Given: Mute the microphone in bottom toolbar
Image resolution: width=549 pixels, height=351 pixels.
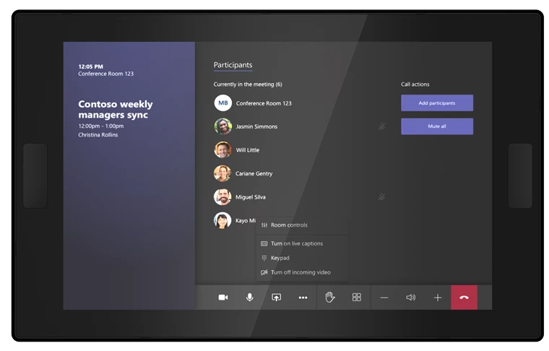Looking at the screenshot, I should [250, 298].
